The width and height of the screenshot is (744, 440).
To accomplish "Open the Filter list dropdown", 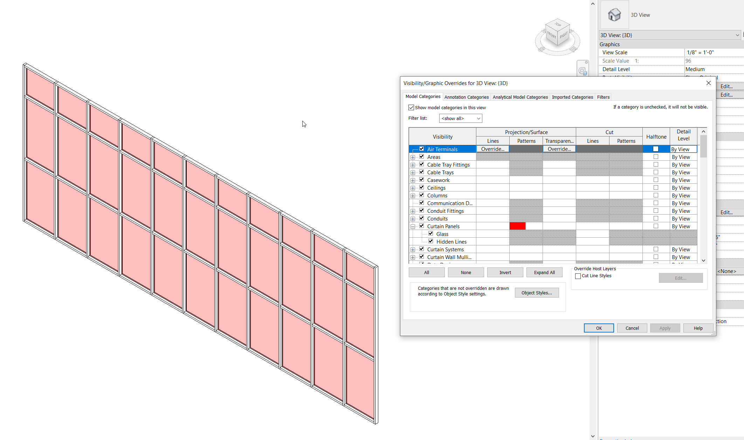I will (x=478, y=118).
